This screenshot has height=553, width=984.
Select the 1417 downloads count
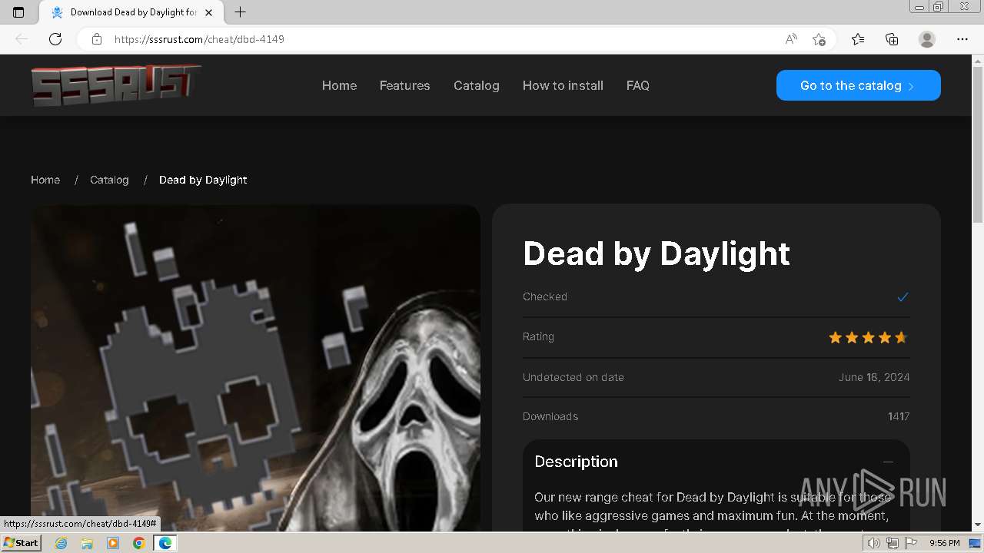point(899,416)
